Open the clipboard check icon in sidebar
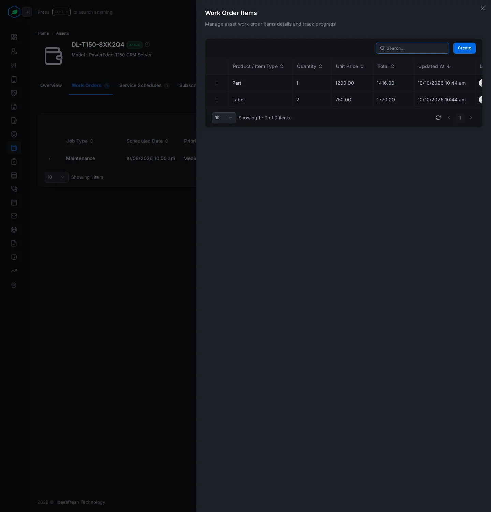 [14, 161]
